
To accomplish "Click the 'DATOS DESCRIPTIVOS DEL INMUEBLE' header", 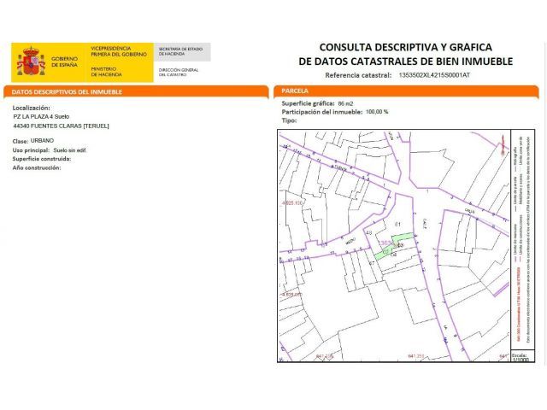I will pos(67,92).
